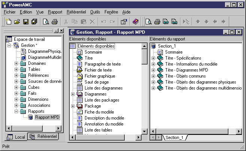Click report elements horizontal scroll right arrow

tap(239, 131)
